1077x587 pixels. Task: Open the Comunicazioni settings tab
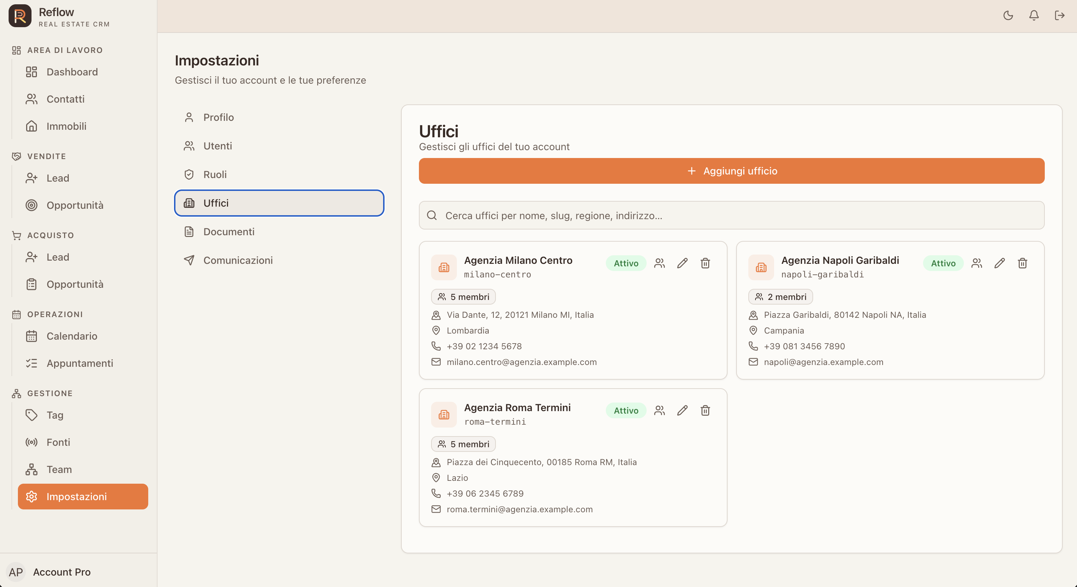[279, 260]
